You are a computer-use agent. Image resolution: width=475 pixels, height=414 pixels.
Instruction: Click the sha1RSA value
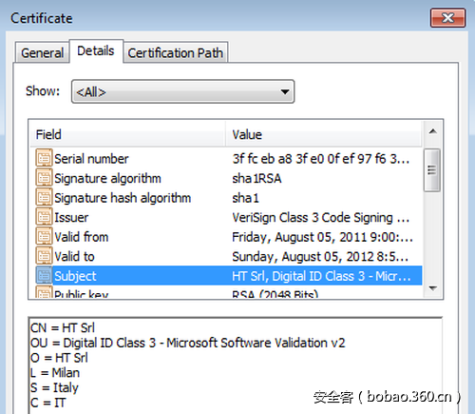(256, 178)
